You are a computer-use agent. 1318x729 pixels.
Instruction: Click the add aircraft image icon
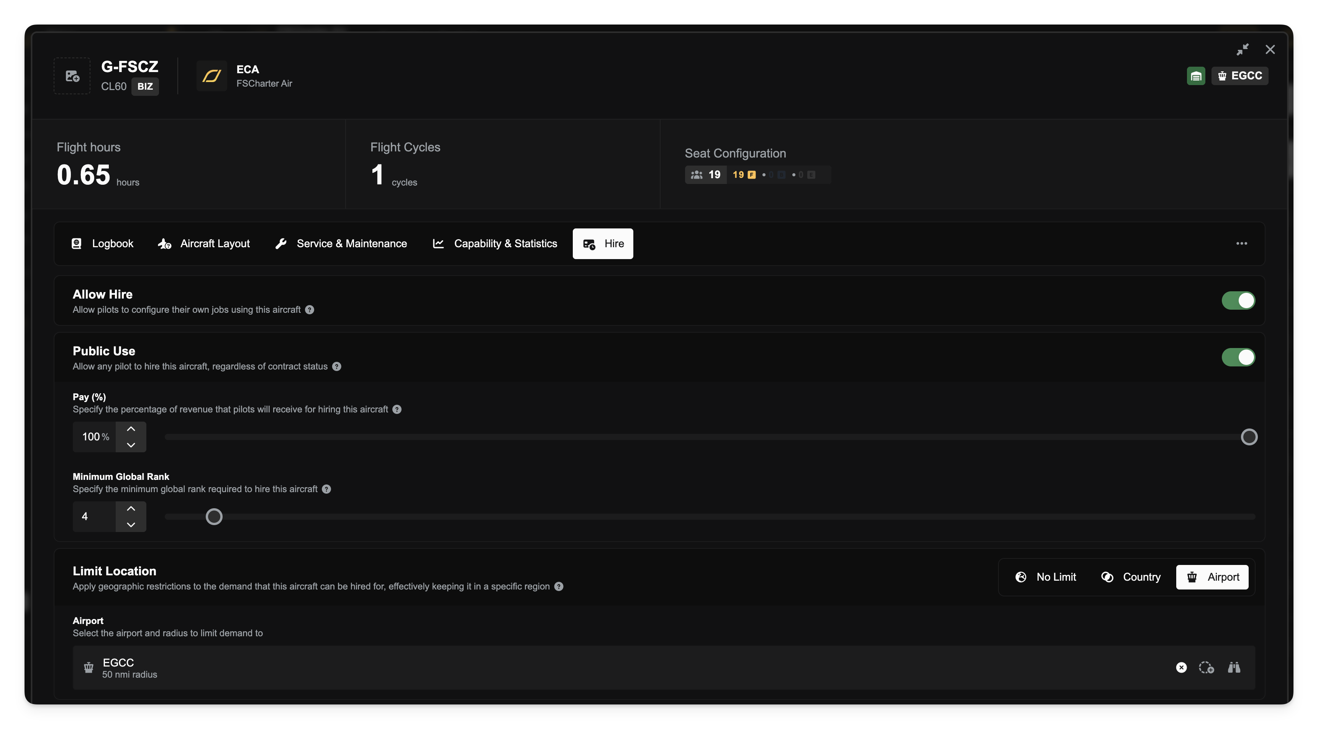(x=72, y=76)
